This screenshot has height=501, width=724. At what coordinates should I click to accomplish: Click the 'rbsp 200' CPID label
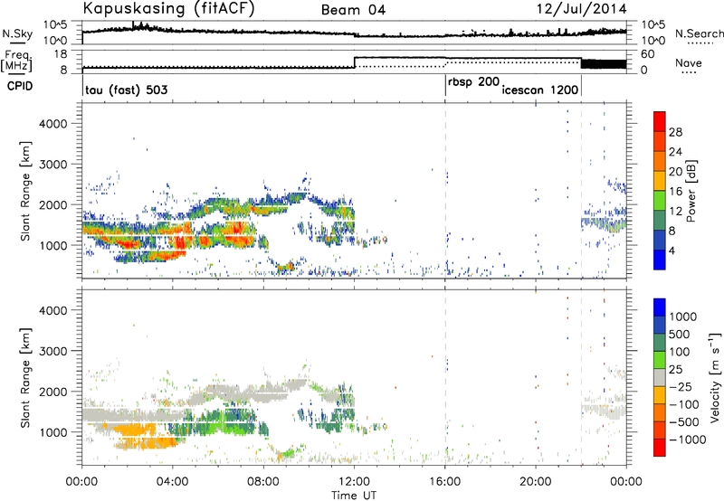[x=473, y=82]
